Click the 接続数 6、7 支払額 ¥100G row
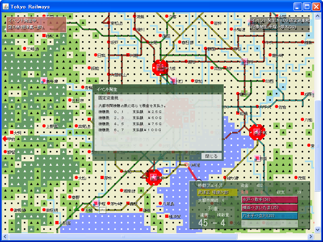Screen dimensions: 323x242 [x=130, y=130]
